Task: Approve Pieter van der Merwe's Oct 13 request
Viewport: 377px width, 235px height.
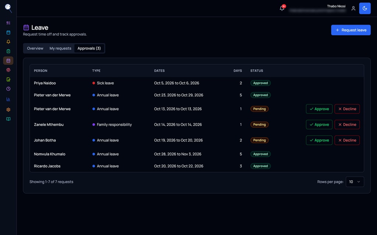Action: (x=319, y=109)
